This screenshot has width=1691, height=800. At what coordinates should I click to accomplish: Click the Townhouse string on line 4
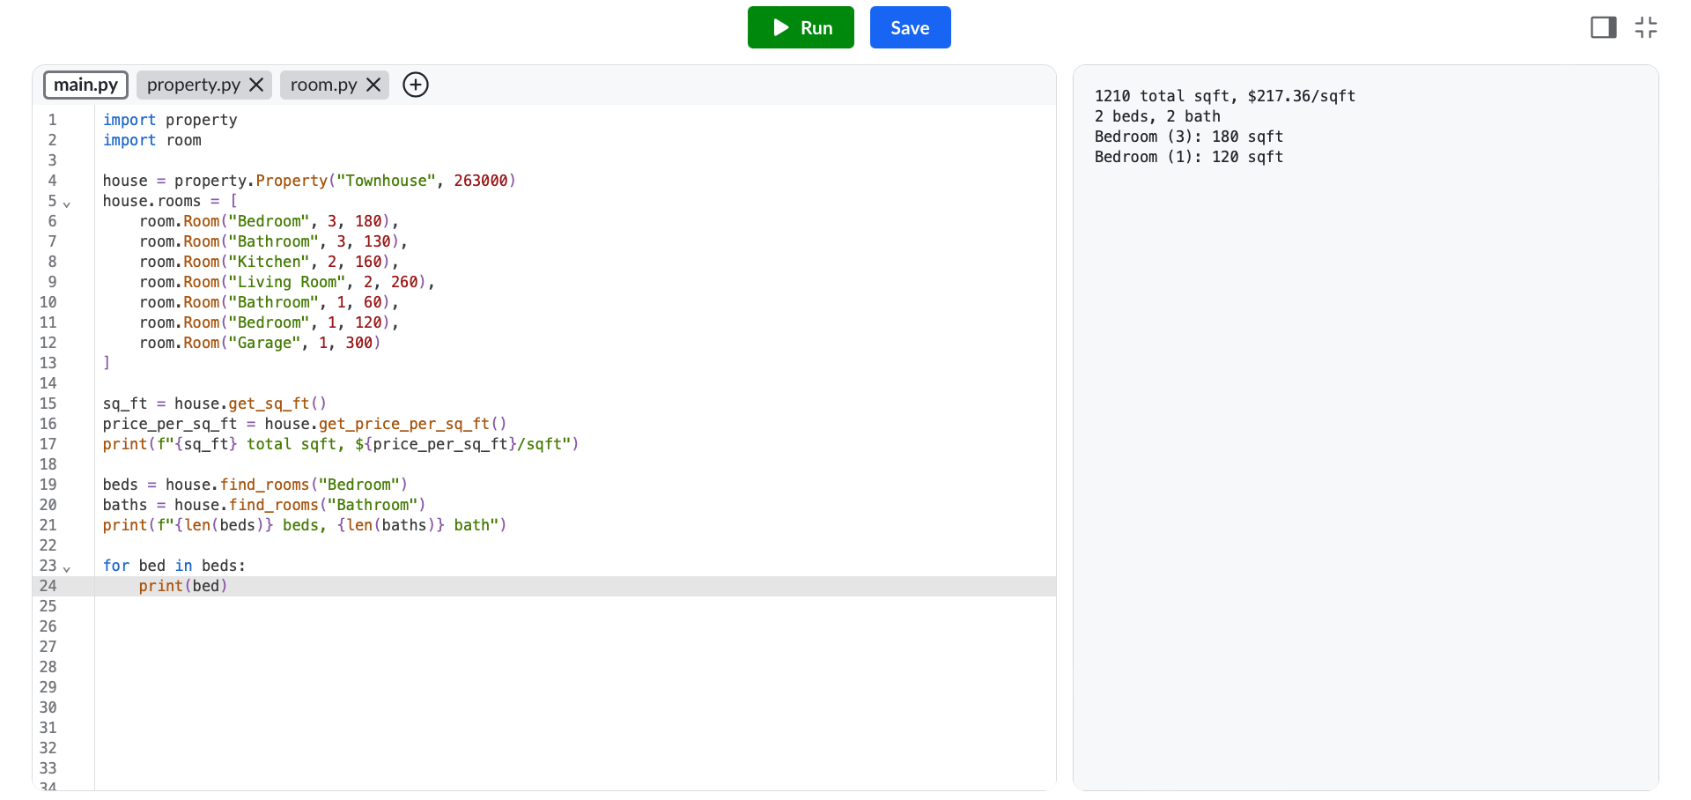point(386,181)
